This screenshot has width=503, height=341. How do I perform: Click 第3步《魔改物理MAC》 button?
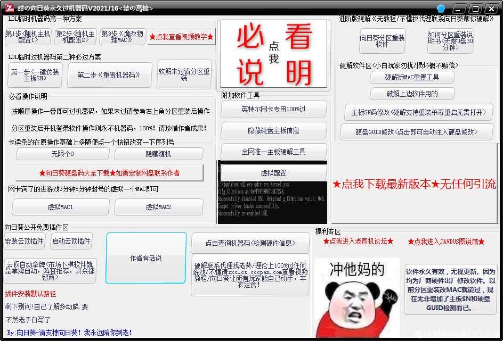(x=122, y=37)
